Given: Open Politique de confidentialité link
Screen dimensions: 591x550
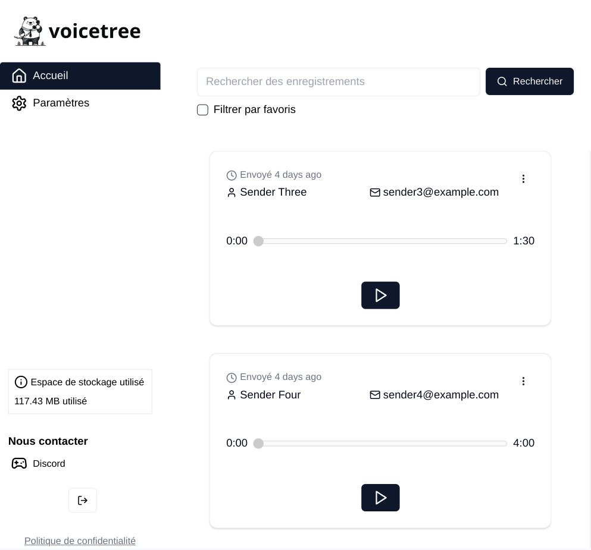Looking at the screenshot, I should [x=80, y=541].
